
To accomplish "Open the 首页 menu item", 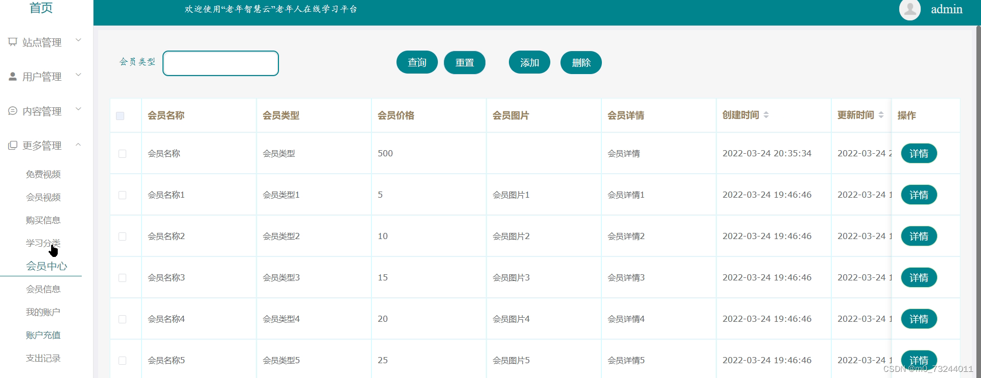I will 41,8.
